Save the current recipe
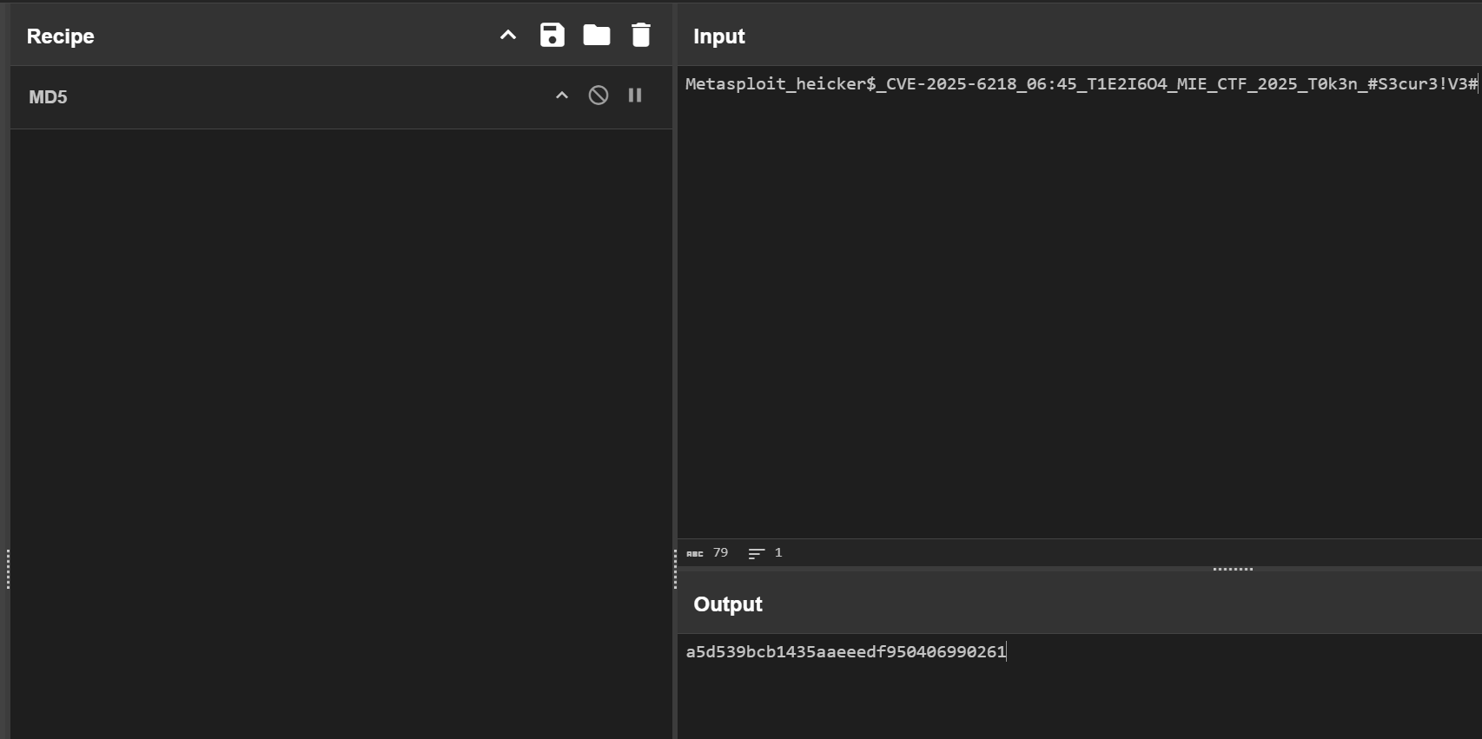1482x739 pixels. pyautogui.click(x=552, y=36)
